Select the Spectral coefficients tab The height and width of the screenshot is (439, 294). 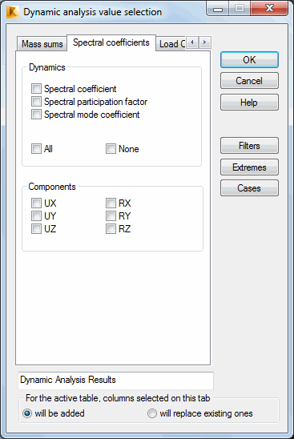point(111,42)
